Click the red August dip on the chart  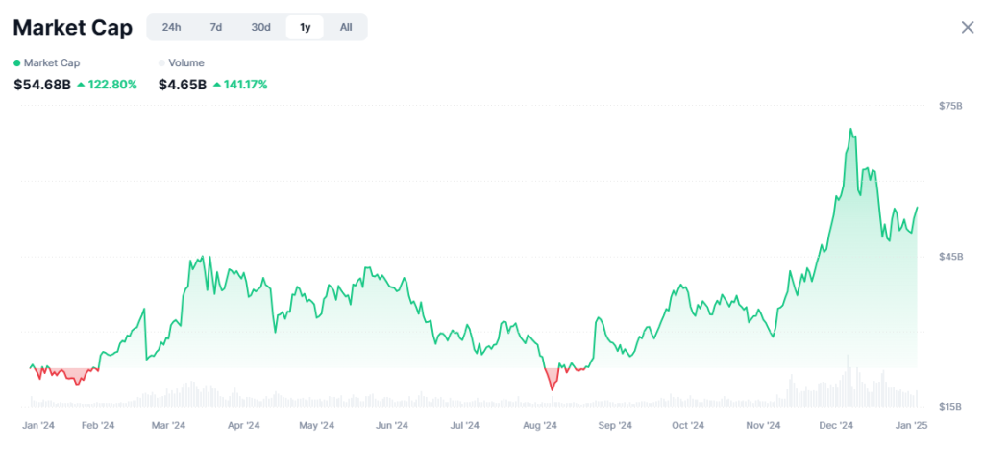[553, 389]
